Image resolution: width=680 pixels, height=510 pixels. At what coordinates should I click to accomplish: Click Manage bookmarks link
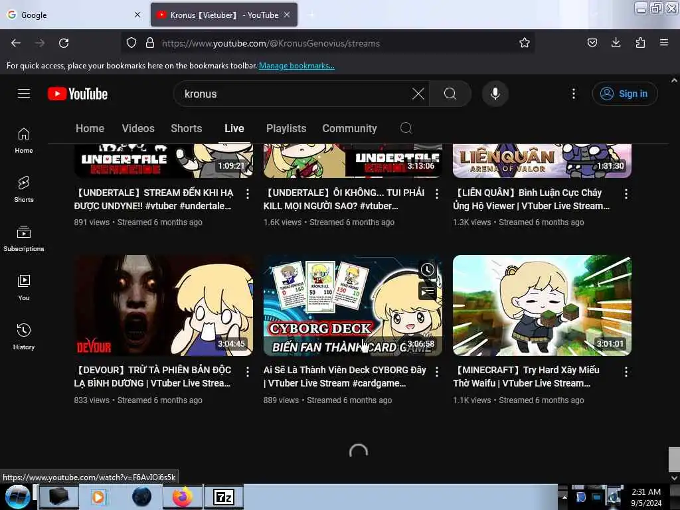tap(297, 66)
